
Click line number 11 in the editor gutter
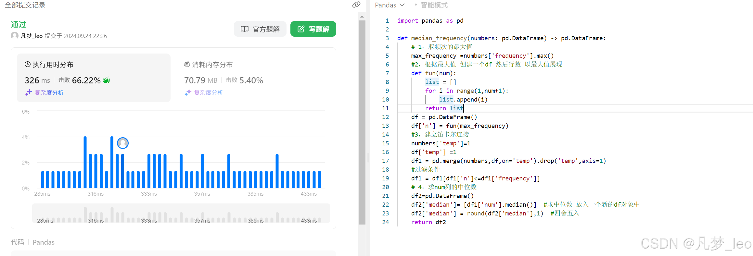coord(385,108)
